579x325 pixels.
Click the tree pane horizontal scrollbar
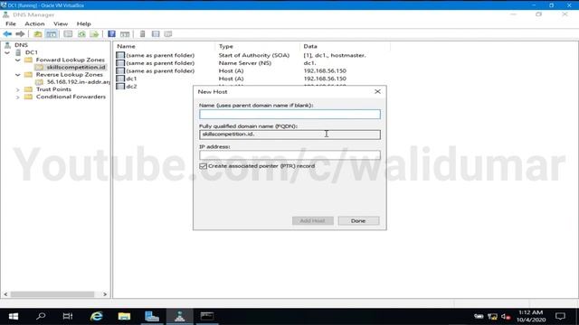(52, 294)
